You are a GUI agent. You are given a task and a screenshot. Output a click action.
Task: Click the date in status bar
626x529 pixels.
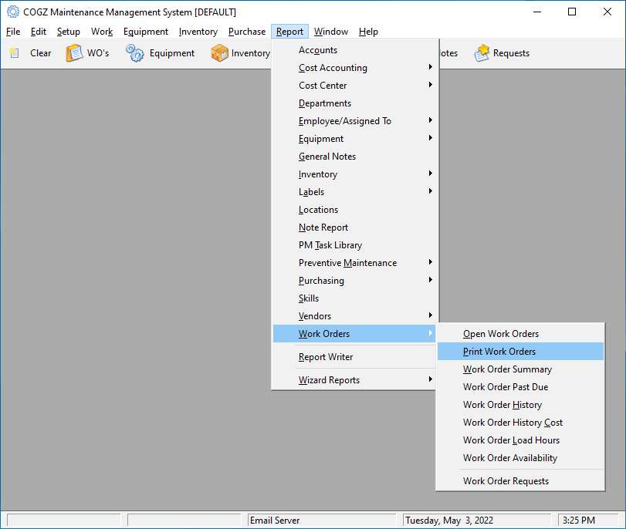pos(477,521)
